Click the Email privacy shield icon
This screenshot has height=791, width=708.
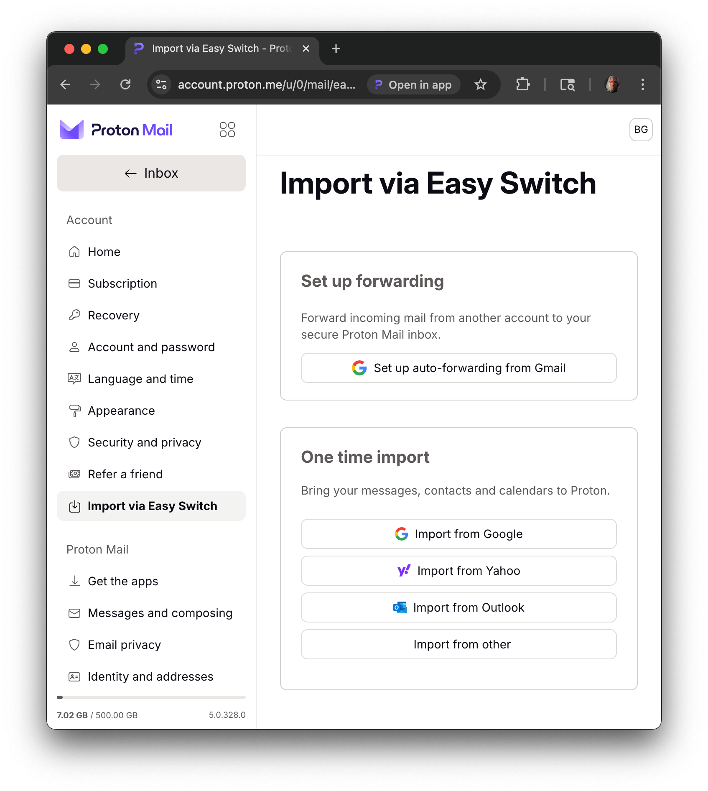click(x=74, y=645)
